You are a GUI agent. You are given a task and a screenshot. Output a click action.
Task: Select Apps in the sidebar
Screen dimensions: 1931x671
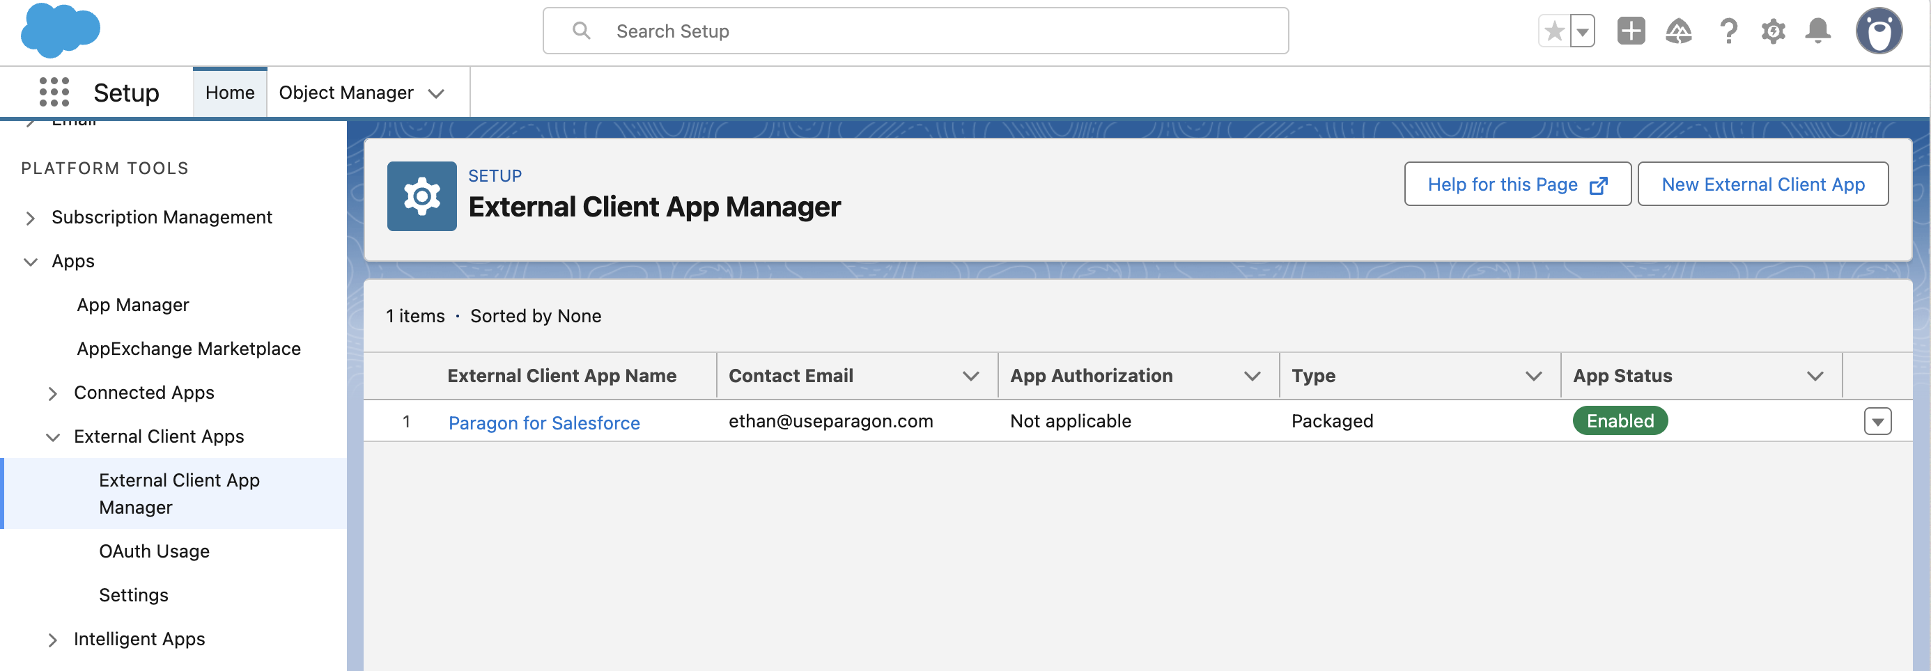tap(72, 261)
